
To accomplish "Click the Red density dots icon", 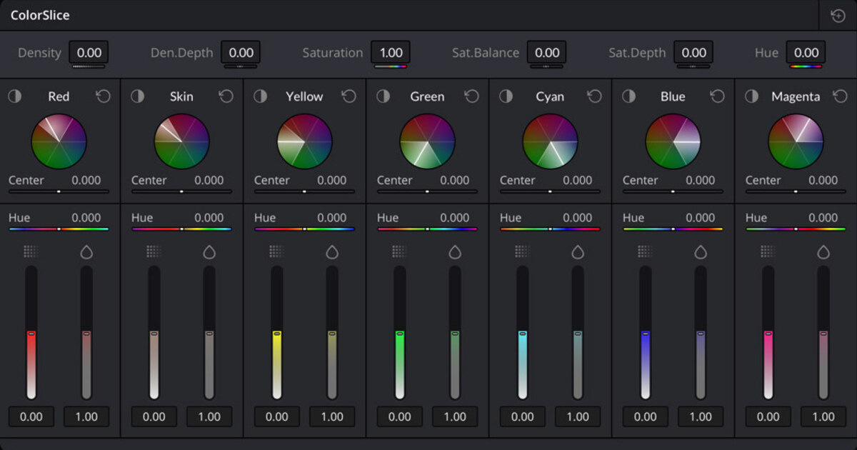I will pos(31,251).
